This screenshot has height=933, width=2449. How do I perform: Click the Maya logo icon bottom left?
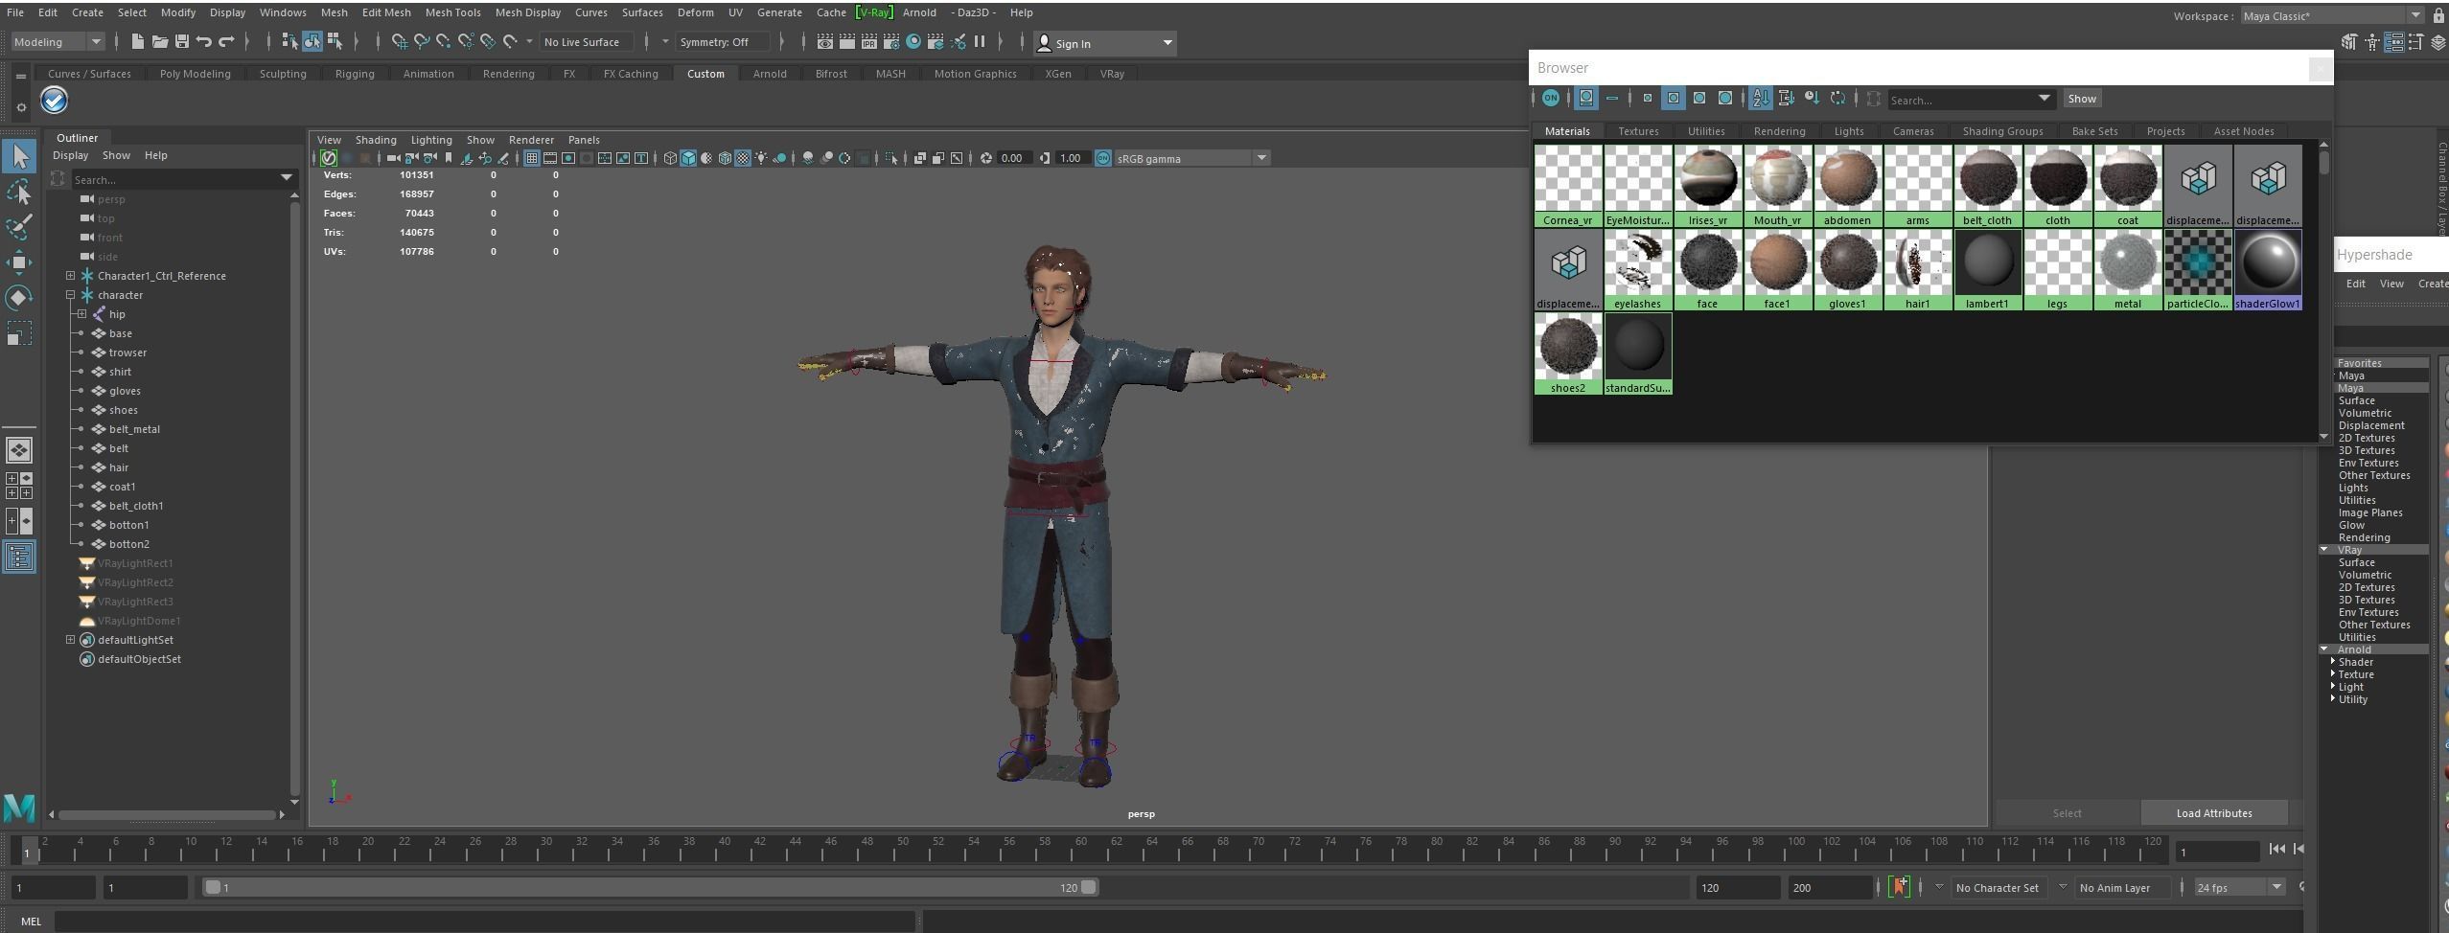click(19, 808)
